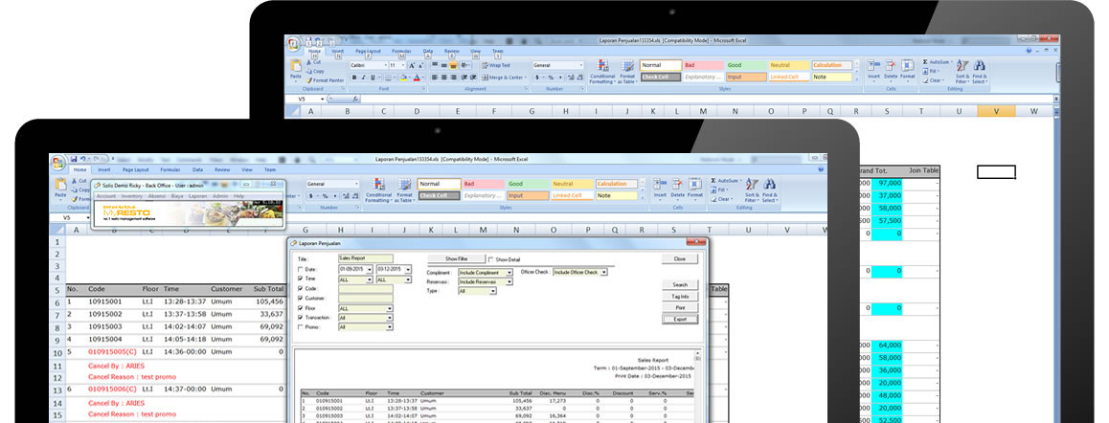This screenshot has height=423, width=1109.
Task: Open the 03-12-2015 end date dropdown
Action: (408, 270)
